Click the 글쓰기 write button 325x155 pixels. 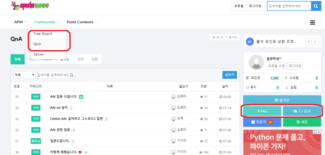[230, 75]
